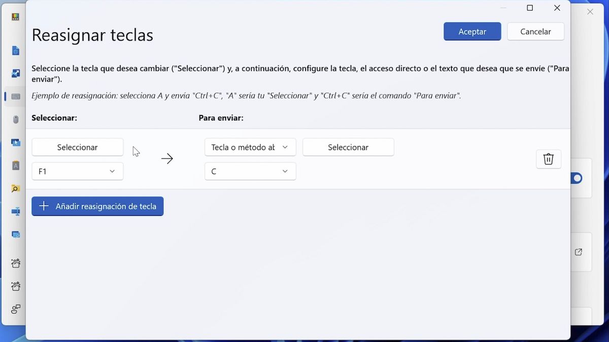Select the highlighted Keyboard Manager icon in sidebar

click(x=15, y=97)
